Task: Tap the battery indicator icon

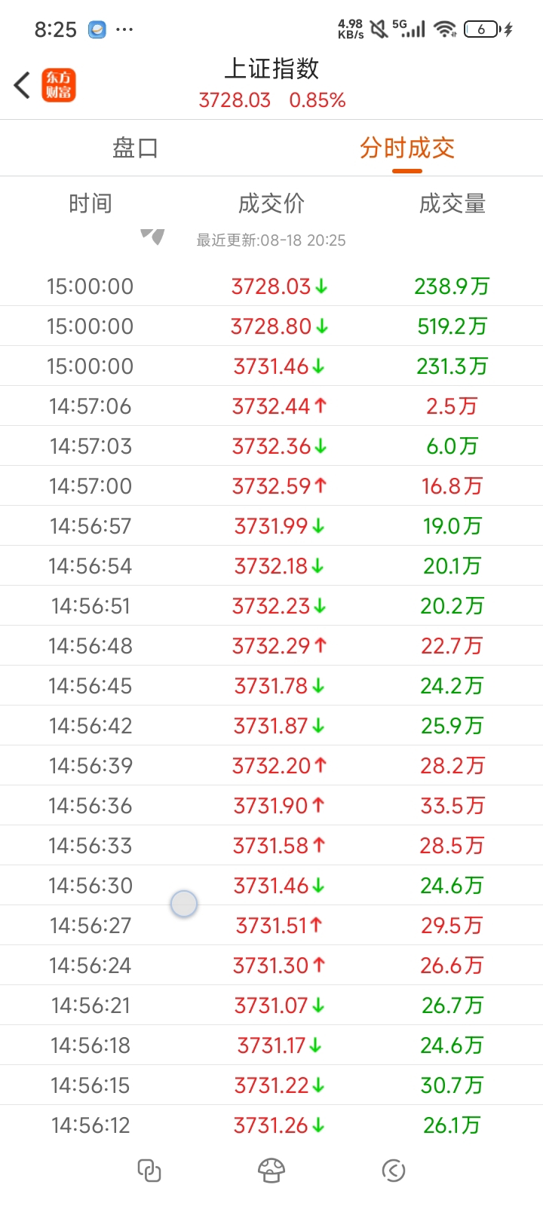Action: click(488, 29)
